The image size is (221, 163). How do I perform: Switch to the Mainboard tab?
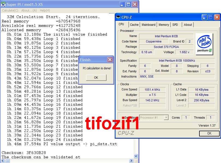click(149, 25)
